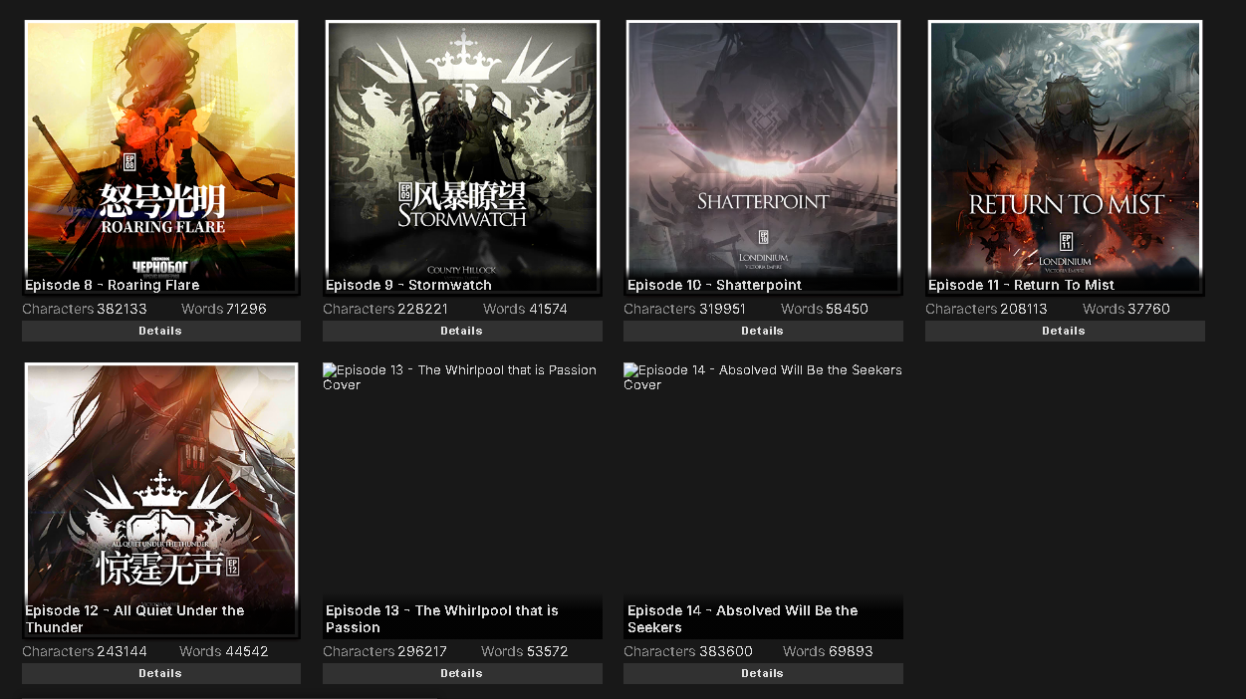This screenshot has width=1246, height=699.
Task: Select the 'Episode 12 - All Quiet Under the Thunder' title
Action: (134, 618)
